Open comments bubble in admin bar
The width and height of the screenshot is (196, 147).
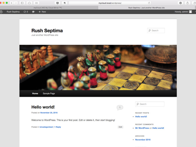pyautogui.click(x=33, y=12)
